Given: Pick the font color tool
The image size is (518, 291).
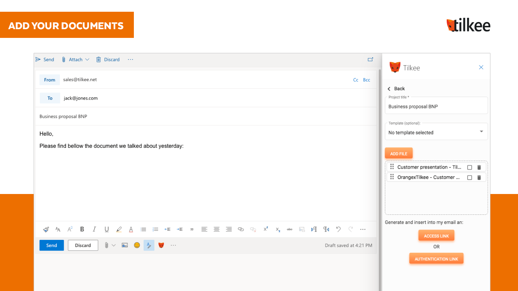Looking at the screenshot, I should (131, 229).
